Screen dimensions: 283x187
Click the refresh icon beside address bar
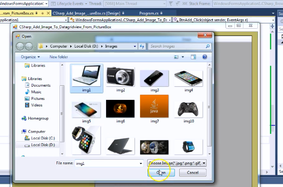click(142, 46)
